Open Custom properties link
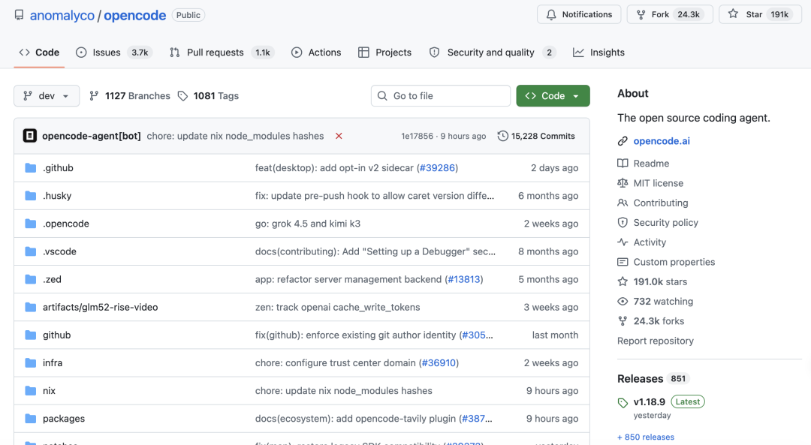The width and height of the screenshot is (811, 445). 674,262
